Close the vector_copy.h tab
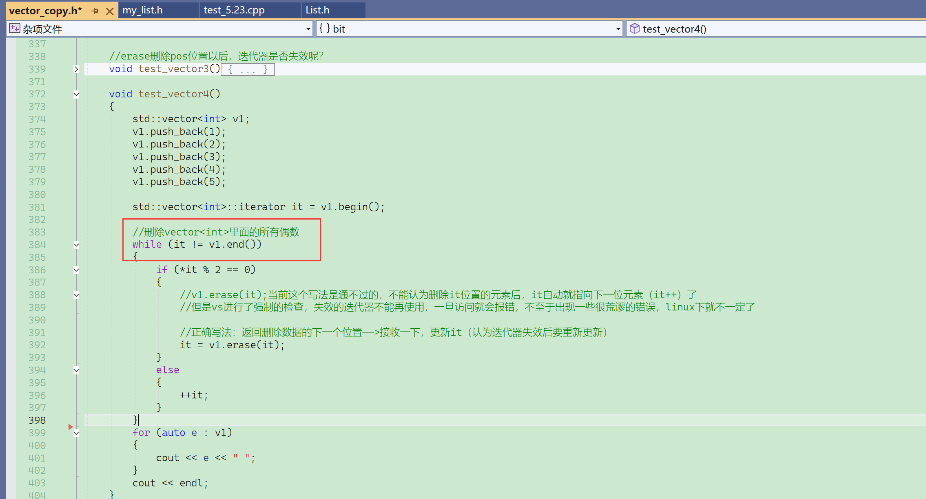926x499 pixels. click(109, 11)
